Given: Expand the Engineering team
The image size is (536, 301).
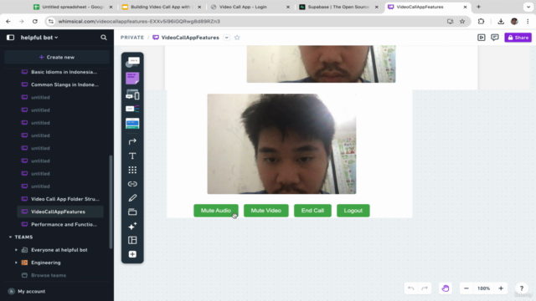Looking at the screenshot, I should [16, 263].
